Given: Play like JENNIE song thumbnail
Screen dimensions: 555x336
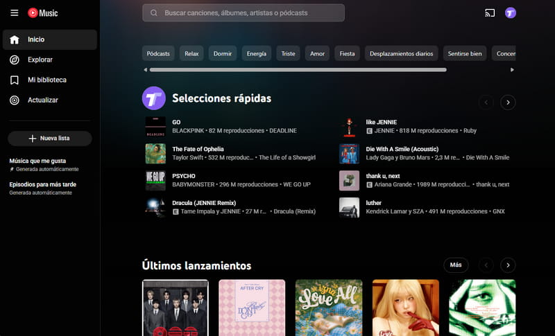Looking at the screenshot, I should [350, 127].
